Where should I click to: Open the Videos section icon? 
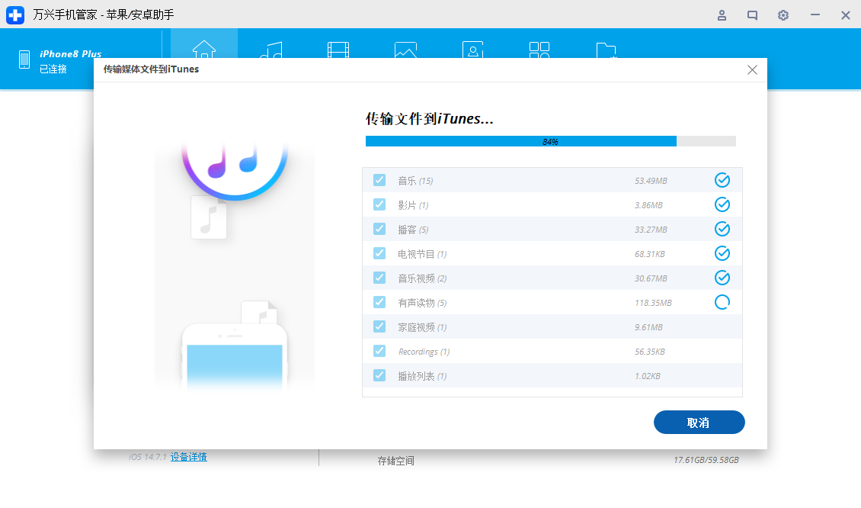pos(338,49)
